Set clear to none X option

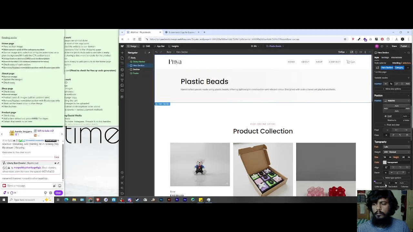(386, 135)
